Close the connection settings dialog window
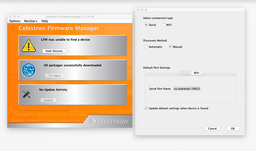 tap(138, 10)
